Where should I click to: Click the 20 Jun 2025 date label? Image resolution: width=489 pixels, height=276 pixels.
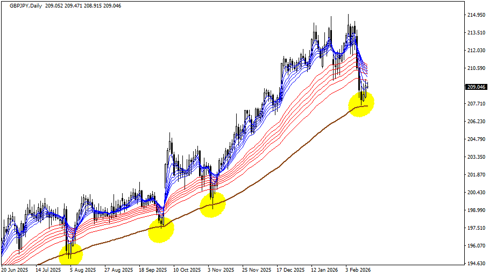pos(15,270)
